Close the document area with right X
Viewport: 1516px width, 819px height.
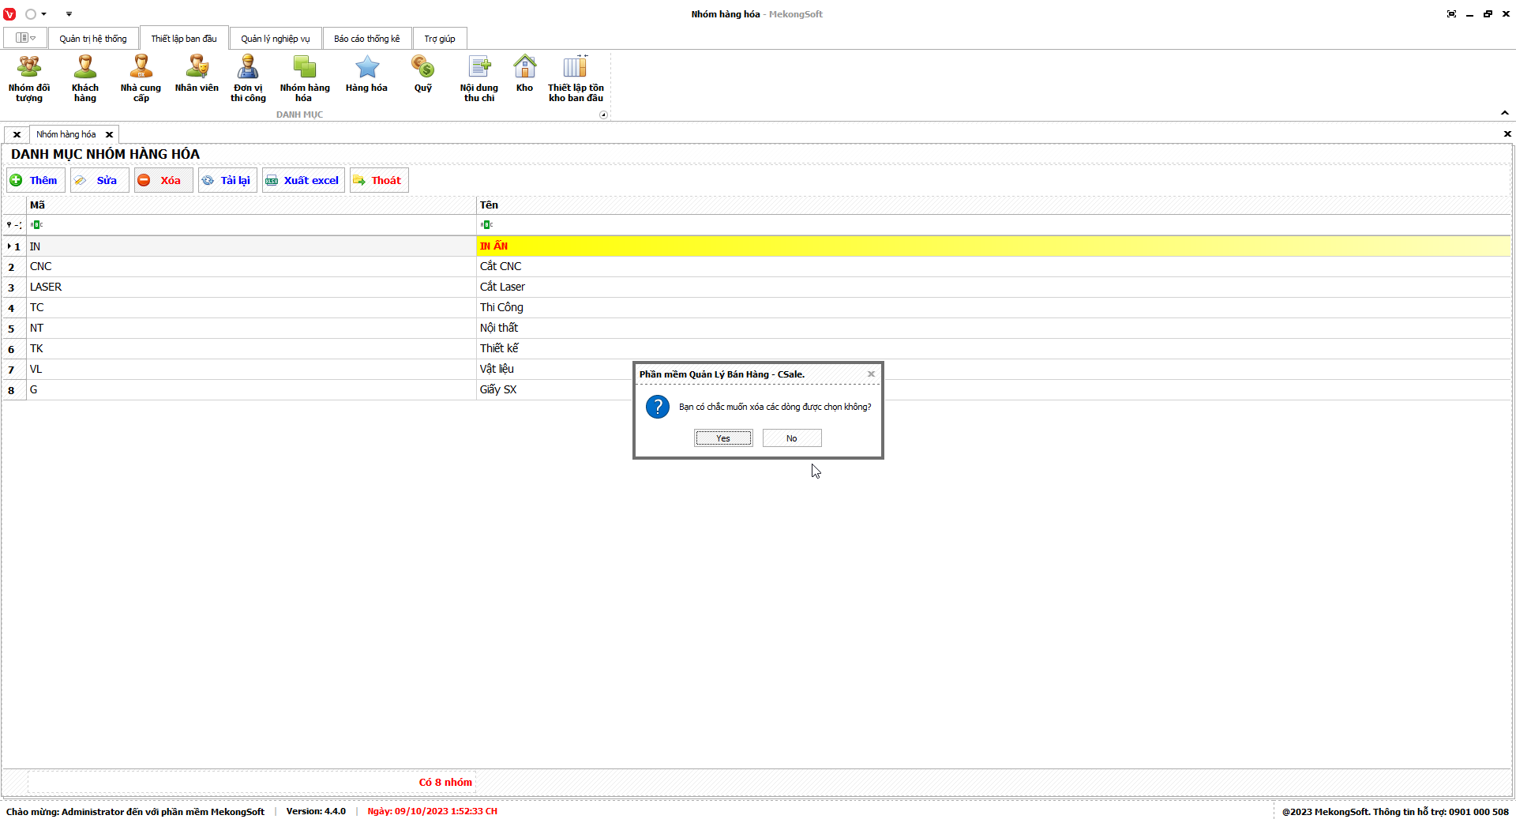pyautogui.click(x=1507, y=134)
